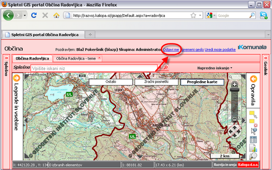The image size is (272, 170).
Task: Click the Skype toolbar icon
Action: pos(263,16)
